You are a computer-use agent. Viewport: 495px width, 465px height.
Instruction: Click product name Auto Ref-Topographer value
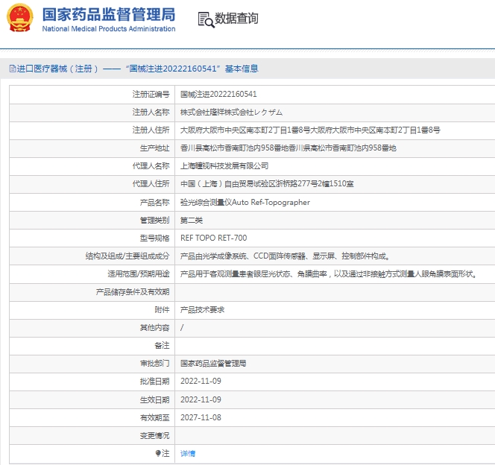(245, 202)
